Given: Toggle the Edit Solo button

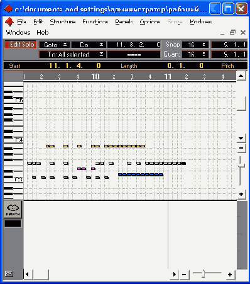Looking at the screenshot, I should click(20, 45).
